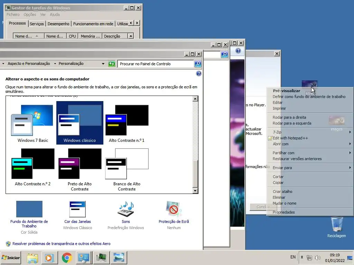Screen dimensions: 354x265
Task: Open Task Manager taskbar icon
Action: click(x=101, y=257)
